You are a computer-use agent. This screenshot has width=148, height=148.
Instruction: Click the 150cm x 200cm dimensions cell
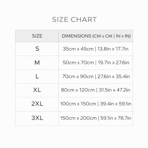[96, 118]
